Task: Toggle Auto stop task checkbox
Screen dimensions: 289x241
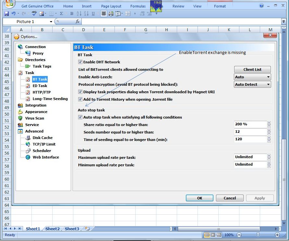Action: pos(80,117)
